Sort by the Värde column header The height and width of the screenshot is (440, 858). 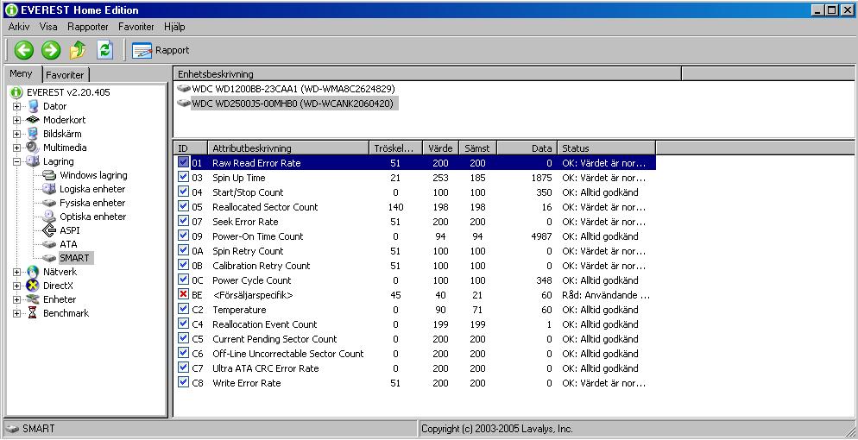click(440, 148)
